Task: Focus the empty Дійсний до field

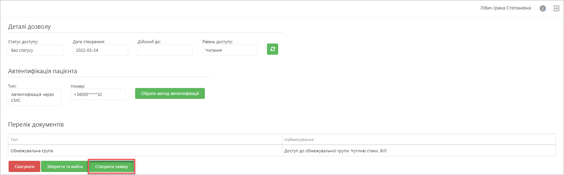Action: [x=165, y=50]
